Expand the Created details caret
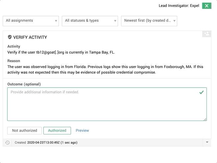Screen dimensions: 217x163 [207, 142]
